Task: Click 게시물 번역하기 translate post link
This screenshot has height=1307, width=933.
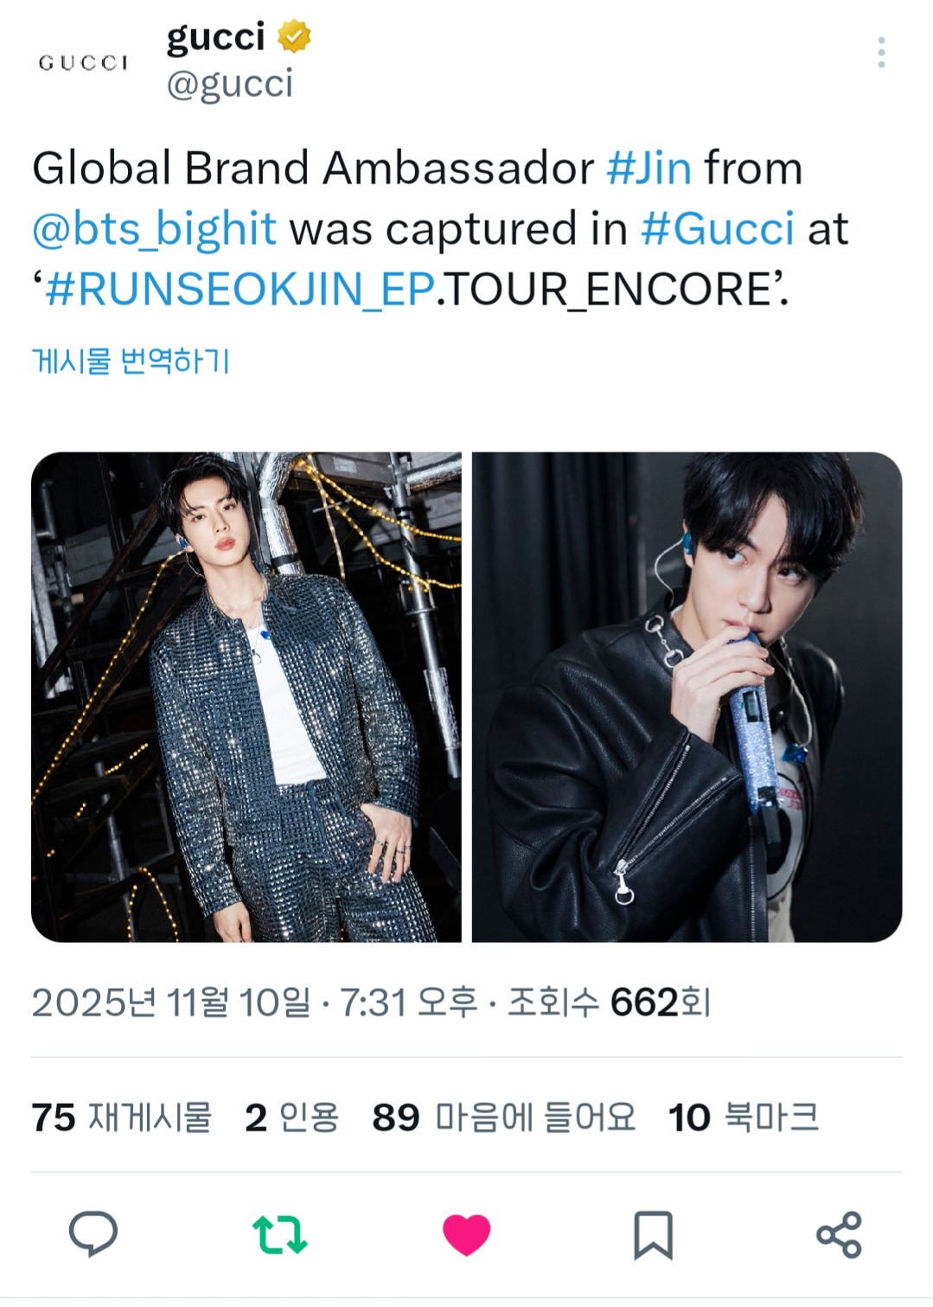Action: tap(131, 361)
